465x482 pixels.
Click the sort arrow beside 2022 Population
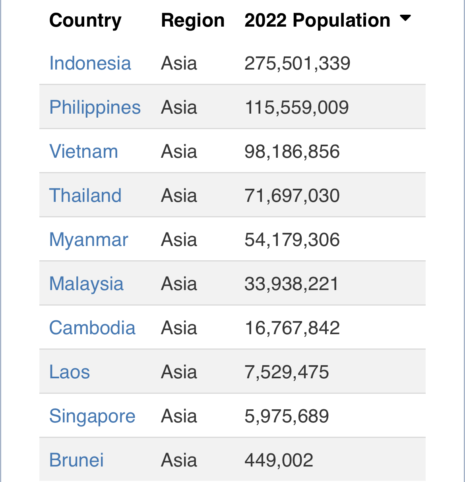[405, 18]
